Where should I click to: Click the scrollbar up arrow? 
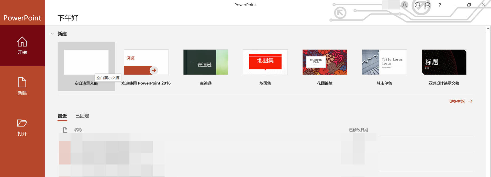(x=488, y=29)
